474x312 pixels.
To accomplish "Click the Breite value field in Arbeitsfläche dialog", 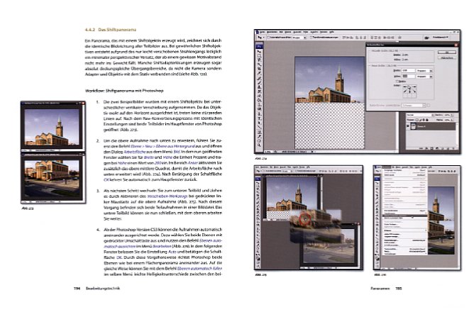I will (409, 71).
